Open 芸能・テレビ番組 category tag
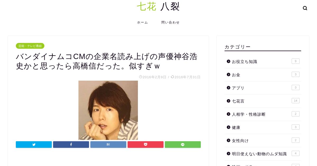The width and height of the screenshot is (317, 166). pyautogui.click(x=30, y=46)
